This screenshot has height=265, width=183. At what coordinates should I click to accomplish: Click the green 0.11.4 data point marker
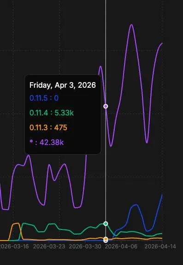click(x=106, y=223)
